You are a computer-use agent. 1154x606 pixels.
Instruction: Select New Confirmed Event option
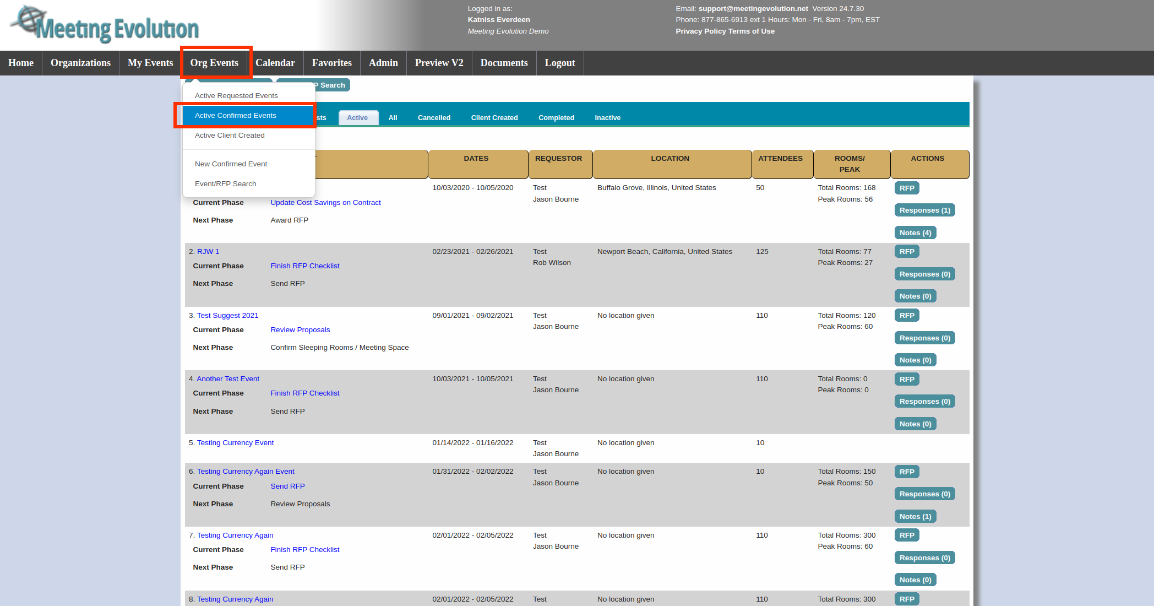(231, 164)
